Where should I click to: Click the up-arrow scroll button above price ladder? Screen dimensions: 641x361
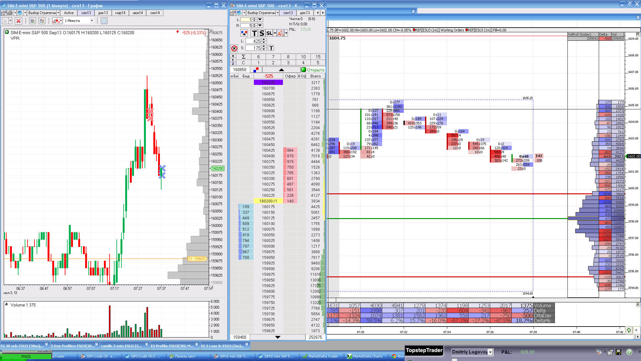pyautogui.click(x=281, y=70)
